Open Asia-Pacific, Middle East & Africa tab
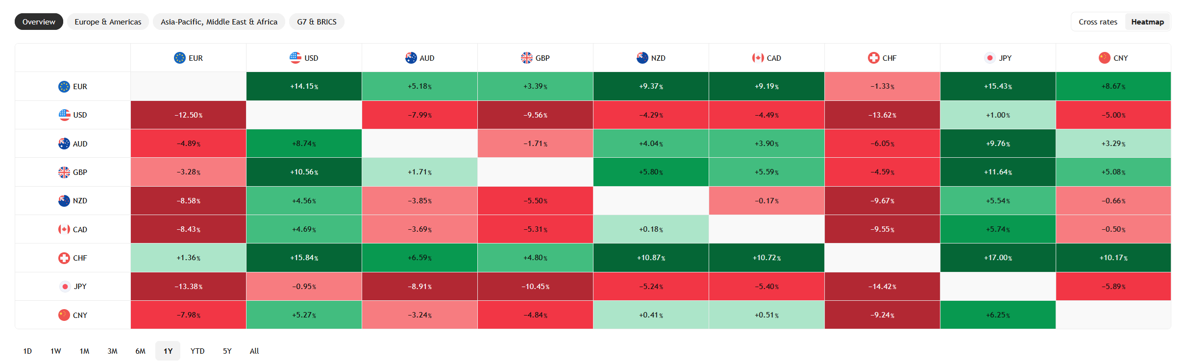 [219, 22]
